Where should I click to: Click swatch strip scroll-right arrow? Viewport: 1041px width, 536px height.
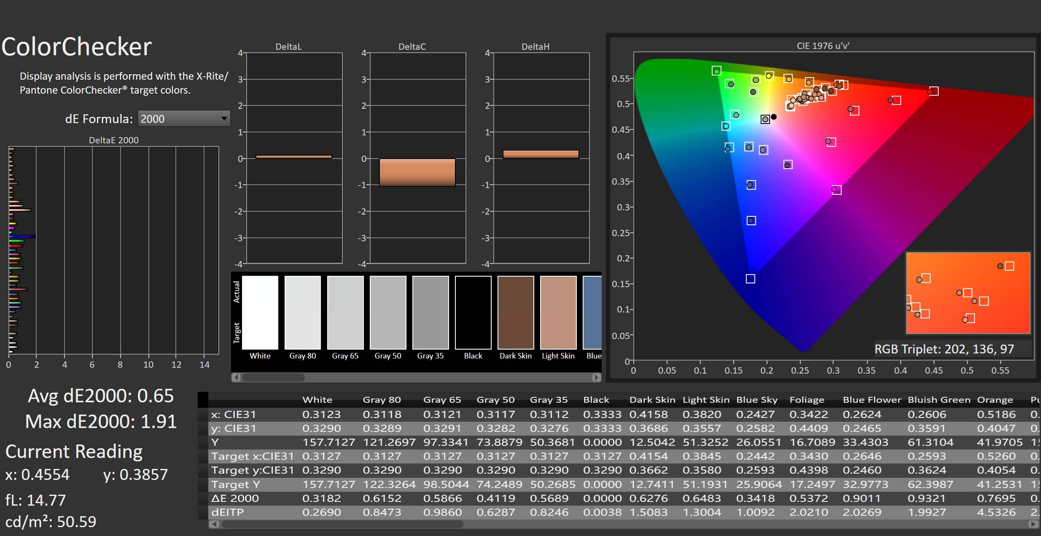[x=596, y=377]
